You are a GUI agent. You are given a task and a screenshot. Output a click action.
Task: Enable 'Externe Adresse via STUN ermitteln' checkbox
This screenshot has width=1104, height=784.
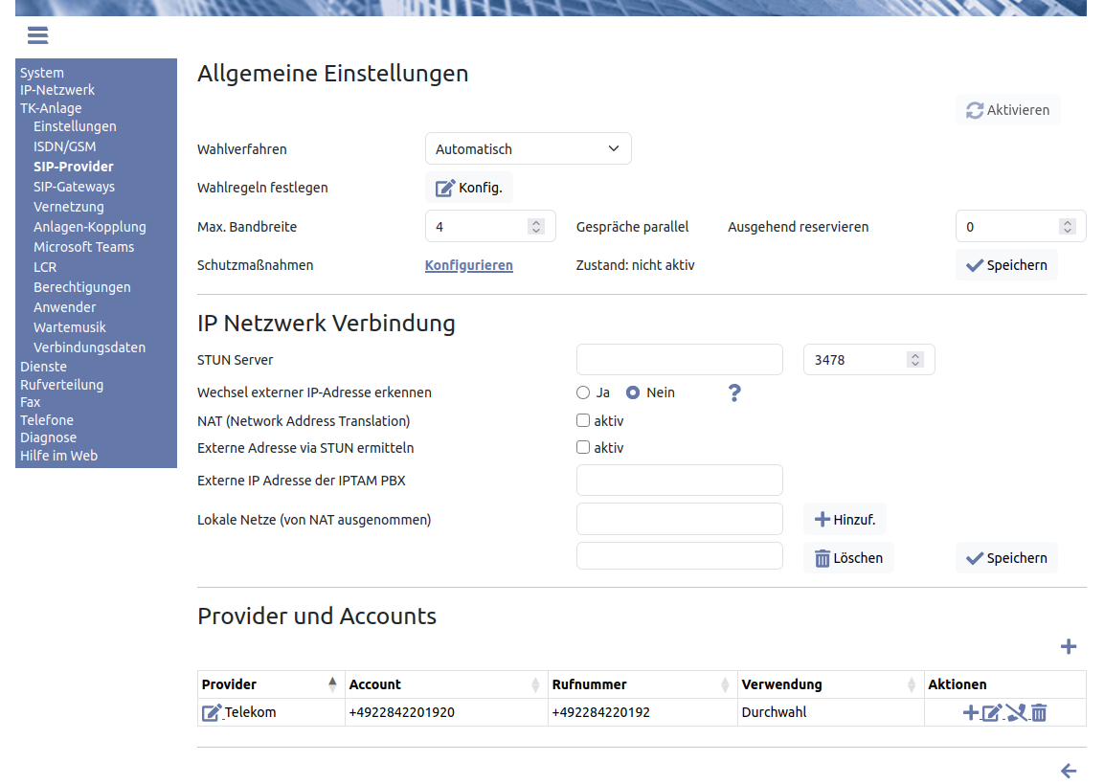click(x=583, y=447)
